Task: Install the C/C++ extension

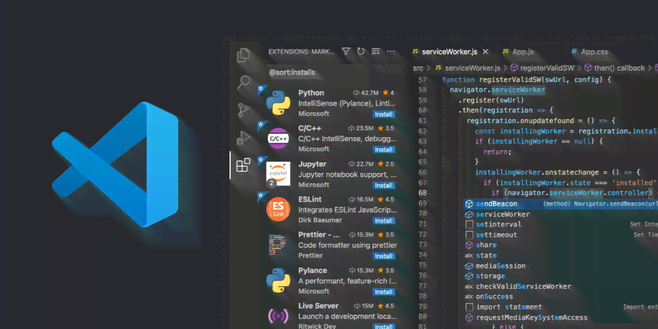Action: point(384,150)
